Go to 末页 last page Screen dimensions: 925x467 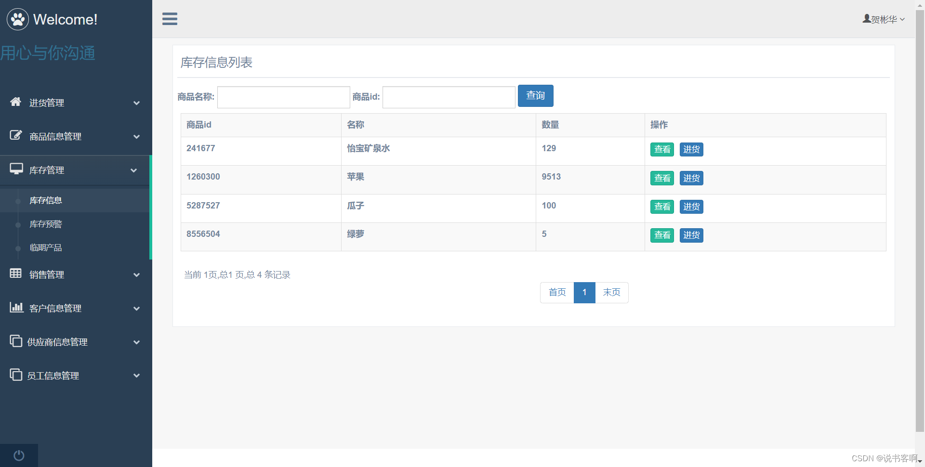point(612,292)
